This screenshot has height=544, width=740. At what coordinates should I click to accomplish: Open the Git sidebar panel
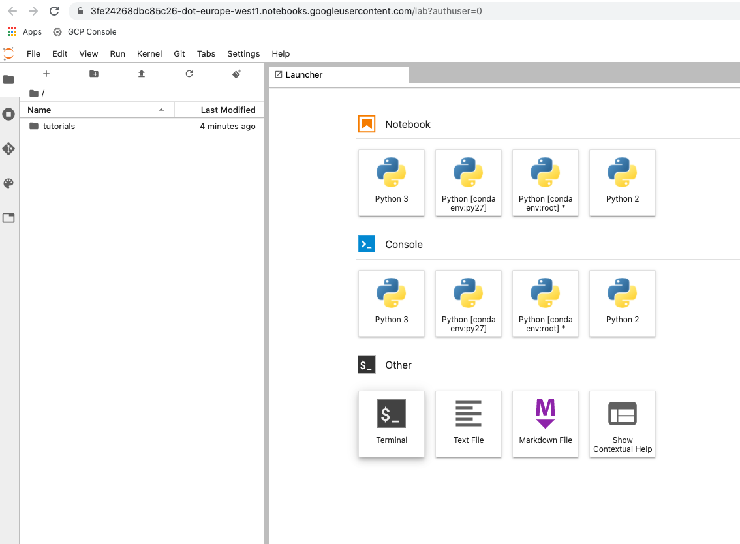[x=8, y=149]
